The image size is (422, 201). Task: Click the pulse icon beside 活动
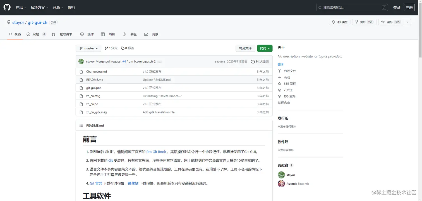(280, 77)
